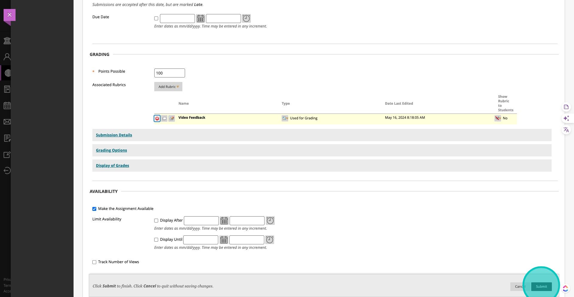Tick the Display After checkbox
Screen dimensions: 574x297
[x=156, y=221]
